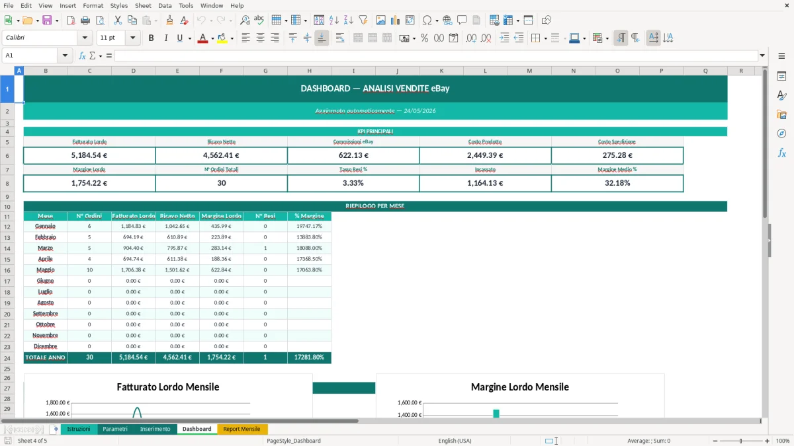Image resolution: width=794 pixels, height=446 pixels.
Task: Open Font Color dropdown arrow
Action: pyautogui.click(x=212, y=38)
